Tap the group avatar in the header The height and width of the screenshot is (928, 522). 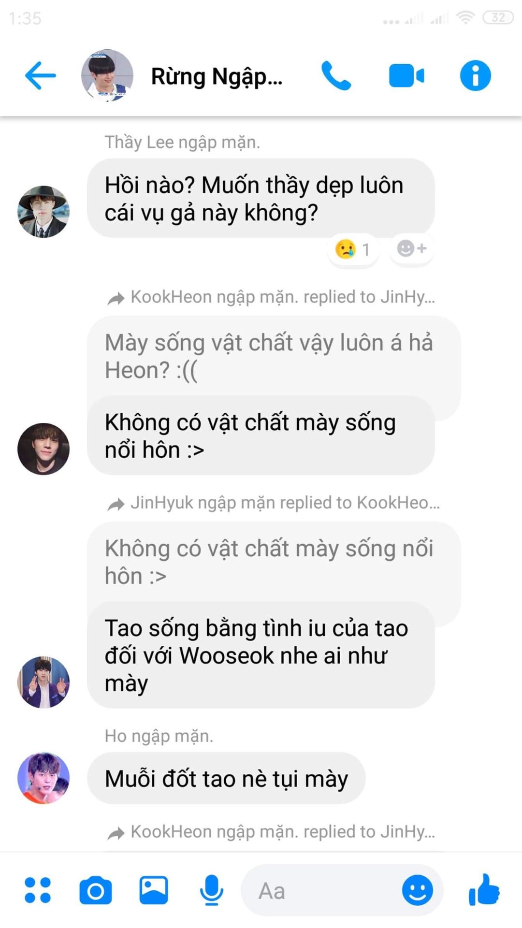click(107, 75)
